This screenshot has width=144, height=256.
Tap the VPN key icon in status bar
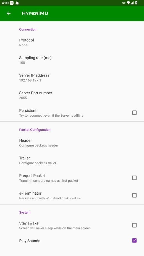(x=124, y=3)
